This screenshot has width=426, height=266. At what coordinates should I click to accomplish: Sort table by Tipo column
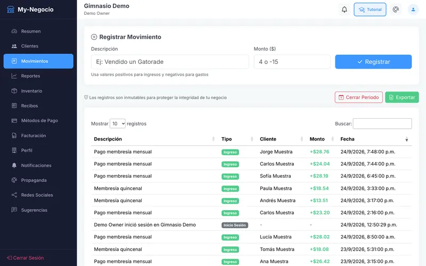(237, 139)
